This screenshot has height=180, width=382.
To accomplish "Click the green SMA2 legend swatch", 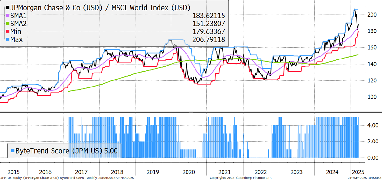I will click(x=8, y=23).
